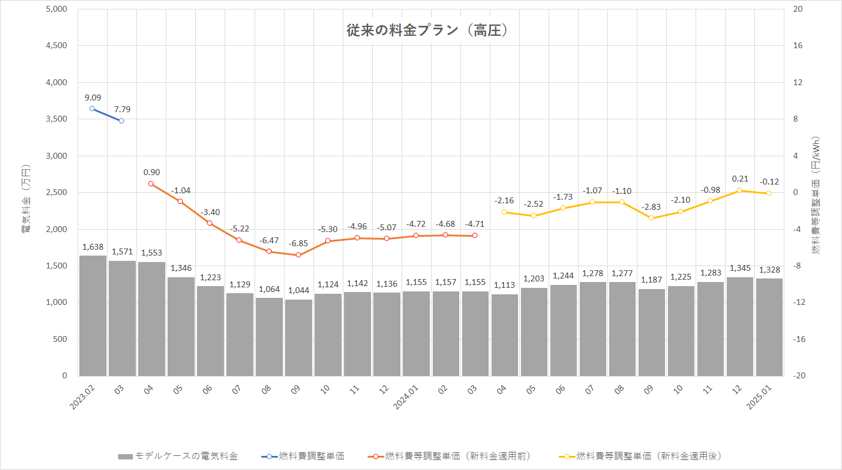The width and height of the screenshot is (842, 470).
Task: Click the bar labeled 1,345
Action: click(740, 327)
